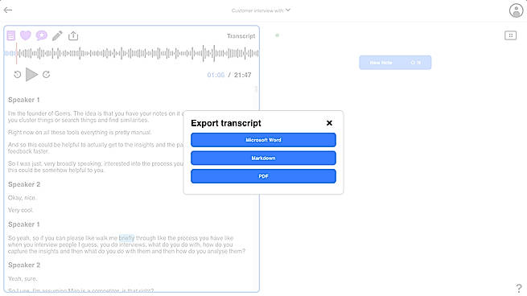Close the Export transcript dialog
This screenshot has width=527, height=296.
tap(329, 123)
